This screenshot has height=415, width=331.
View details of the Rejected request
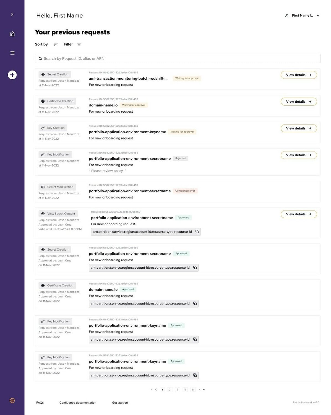[x=299, y=155]
